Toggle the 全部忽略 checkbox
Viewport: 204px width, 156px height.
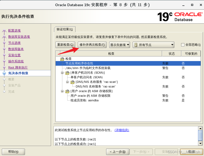(x=183, y=45)
